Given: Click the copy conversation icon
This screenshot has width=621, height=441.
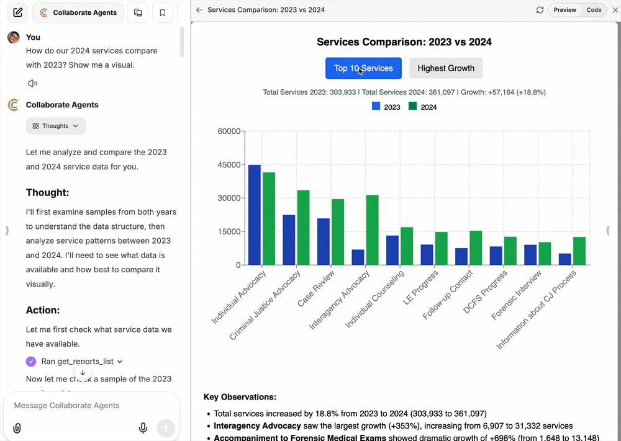Looking at the screenshot, I should coord(138,12).
